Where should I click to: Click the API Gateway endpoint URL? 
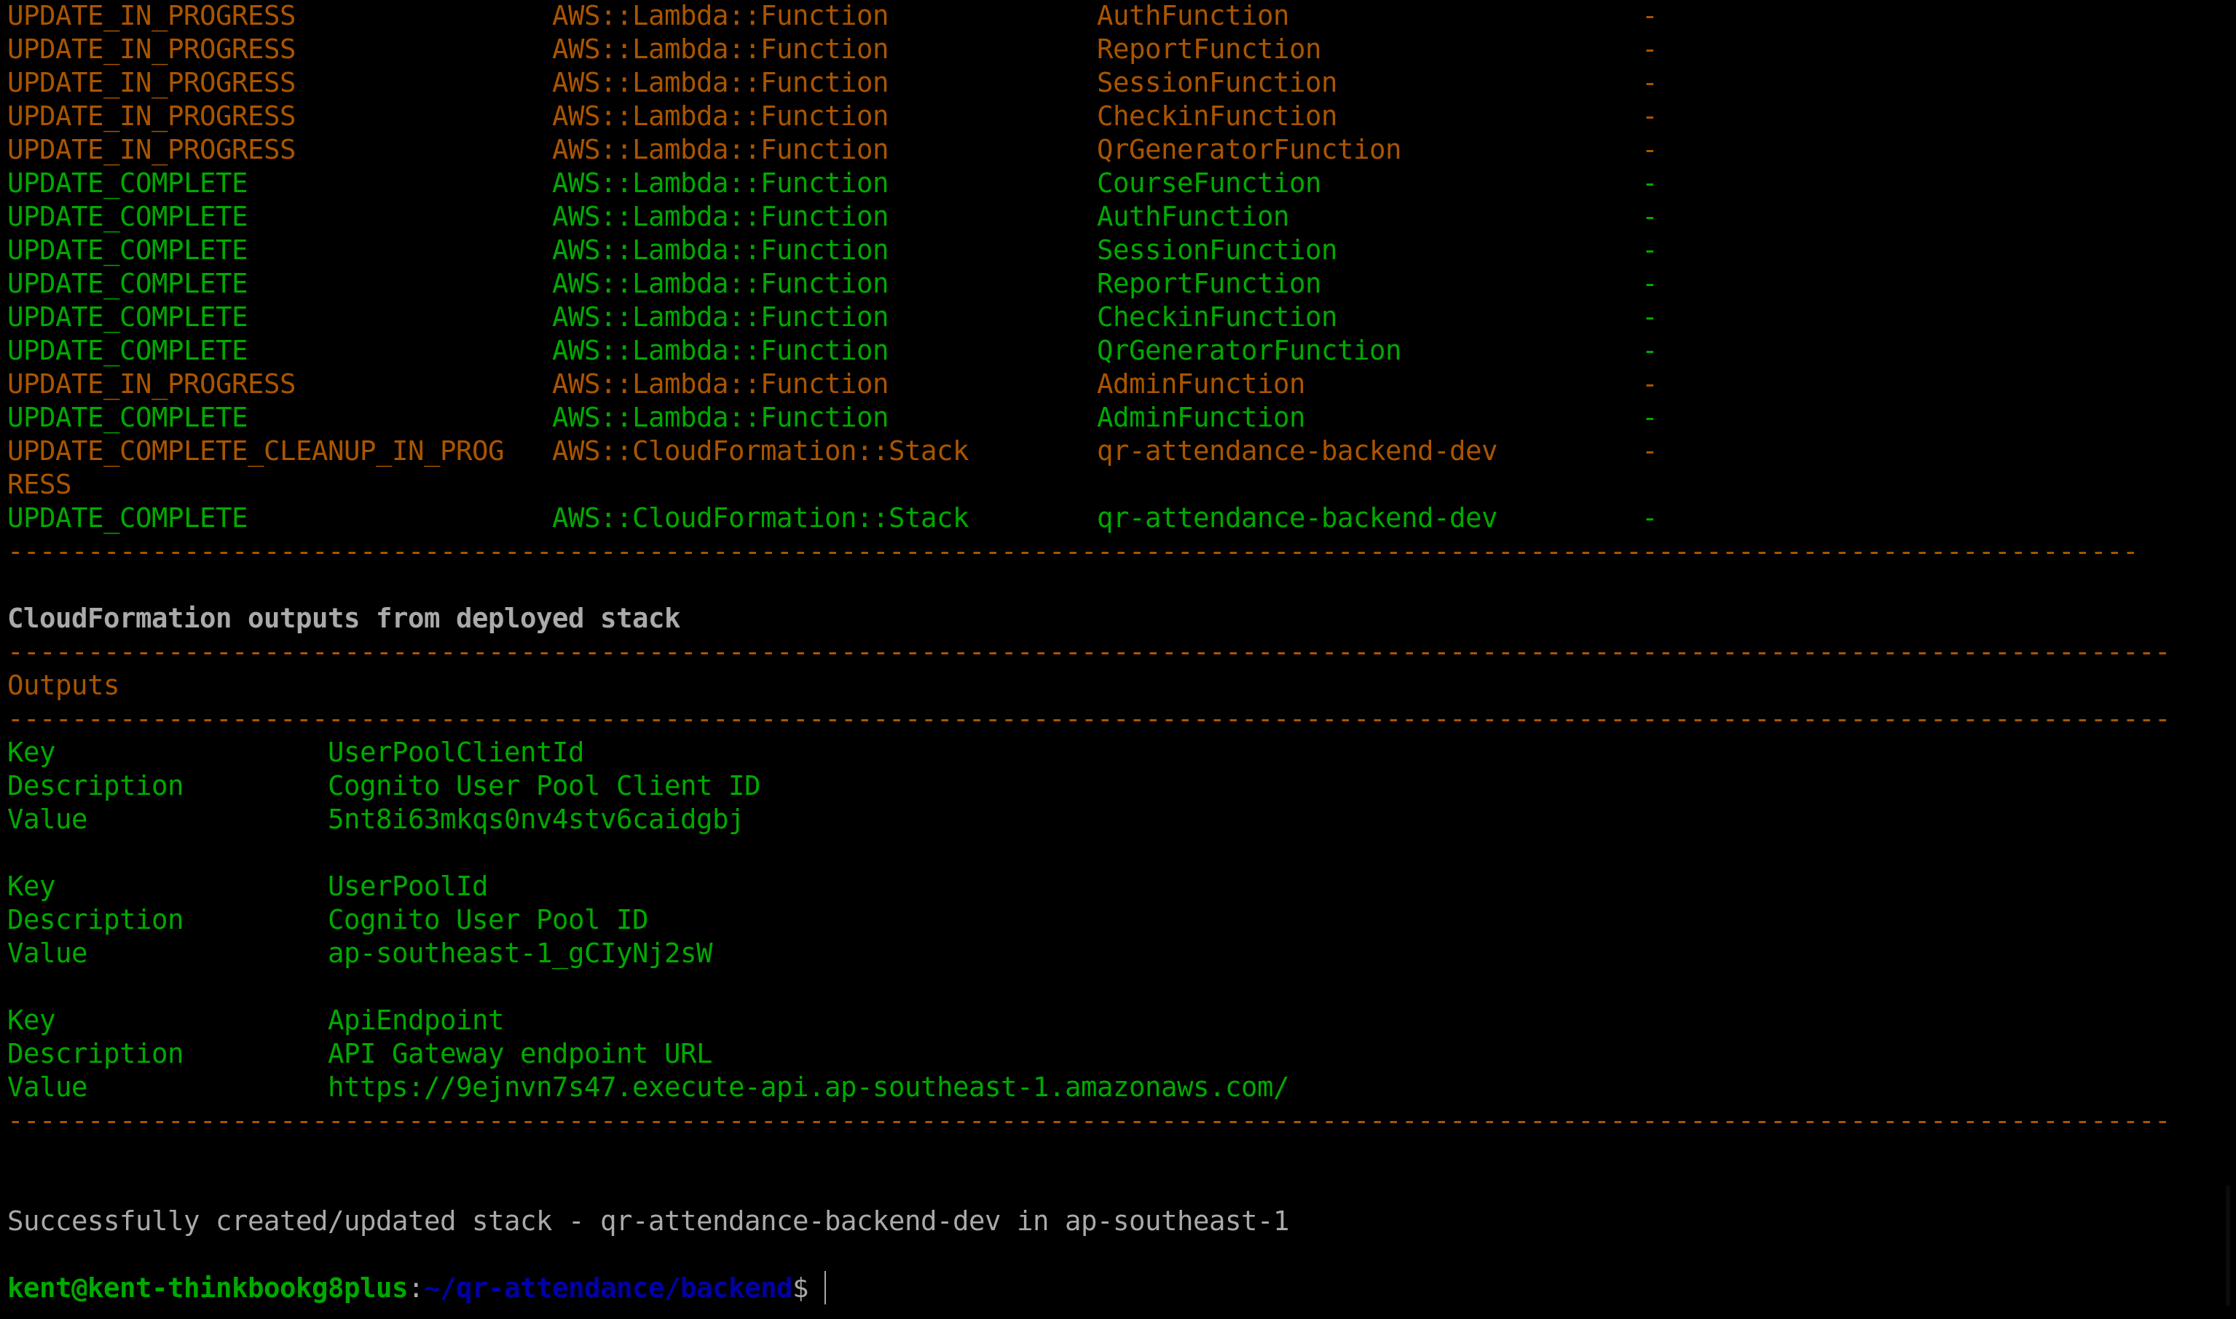tap(807, 1087)
